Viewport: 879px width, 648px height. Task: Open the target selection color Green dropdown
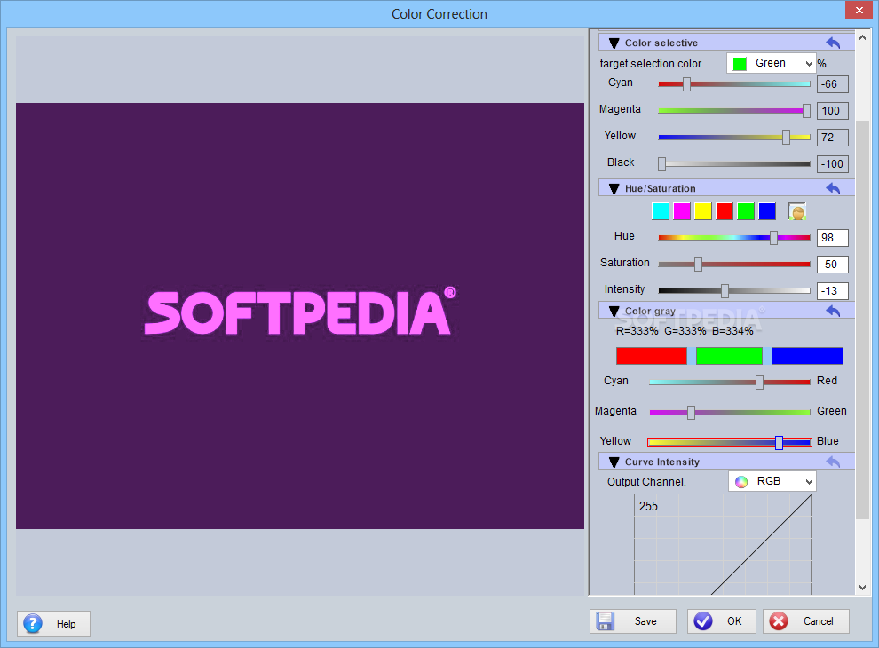[x=772, y=63]
